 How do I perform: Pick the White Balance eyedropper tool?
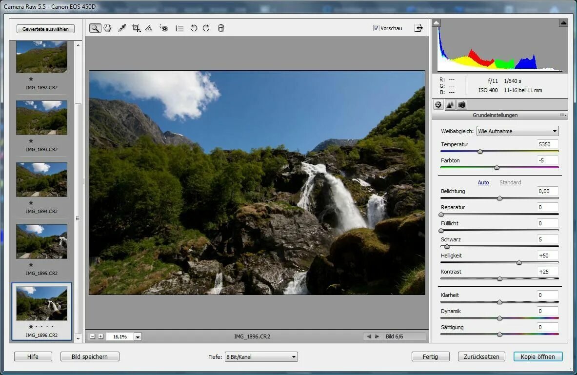122,28
